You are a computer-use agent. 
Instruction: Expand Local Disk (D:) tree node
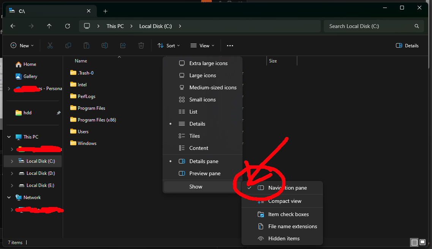click(12, 173)
